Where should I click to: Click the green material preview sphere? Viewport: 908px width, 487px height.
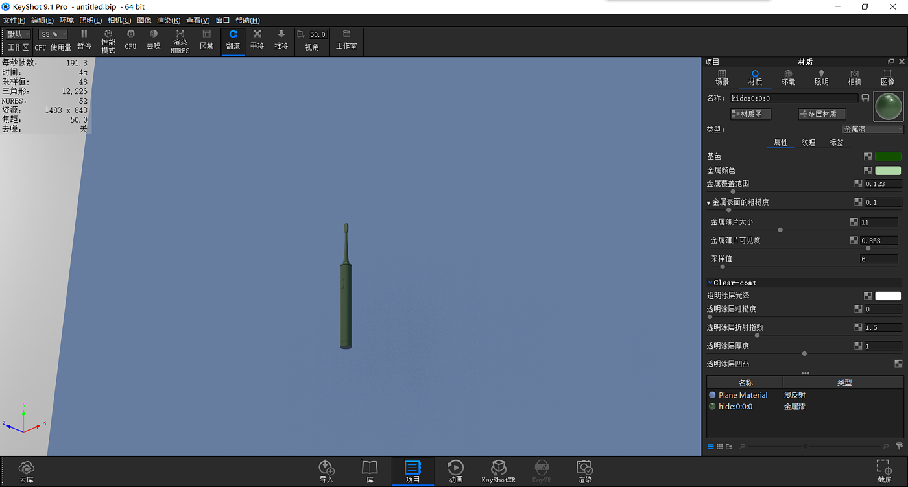tap(889, 106)
